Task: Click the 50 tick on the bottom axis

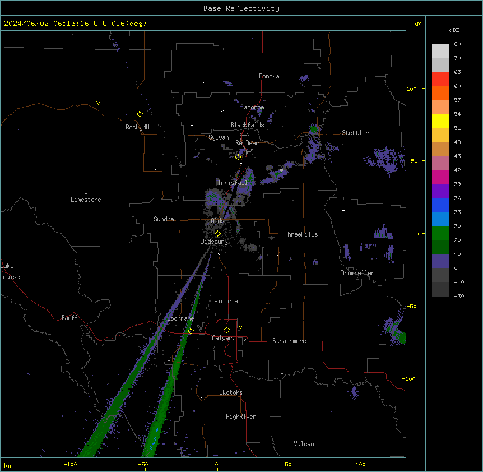Action: [x=288, y=464]
